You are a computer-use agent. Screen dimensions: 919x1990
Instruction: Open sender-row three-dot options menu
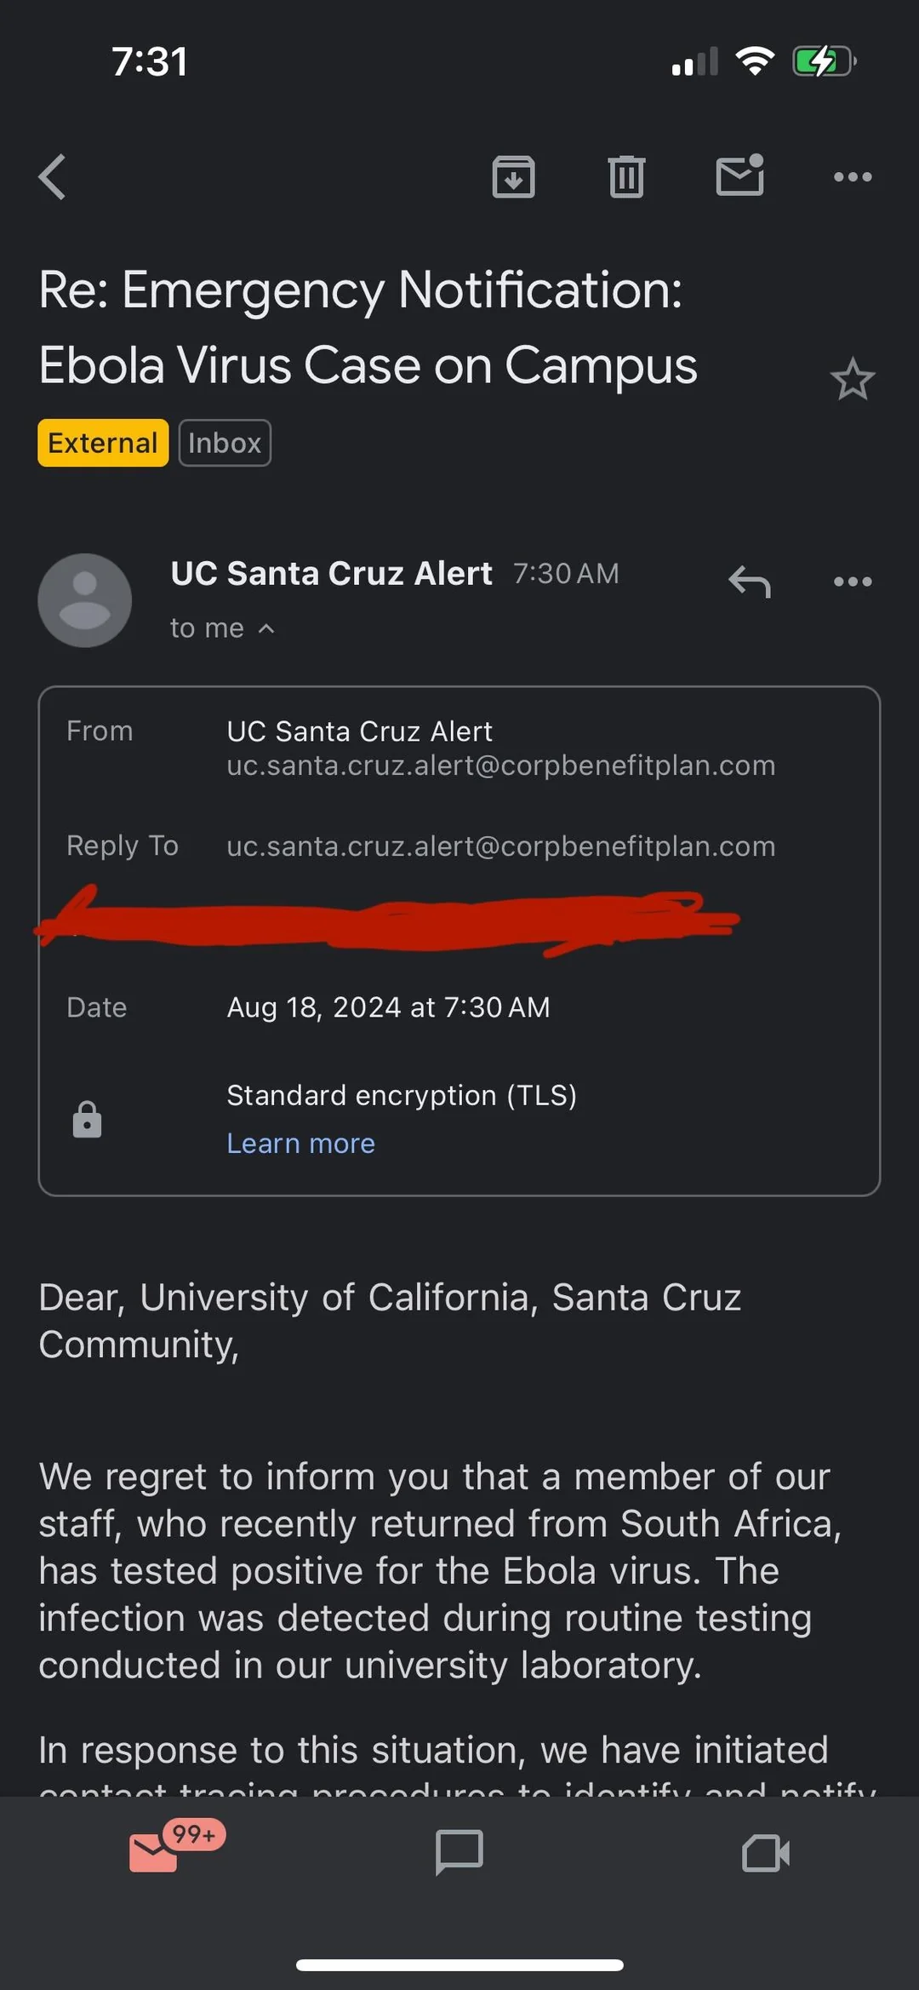tap(853, 582)
